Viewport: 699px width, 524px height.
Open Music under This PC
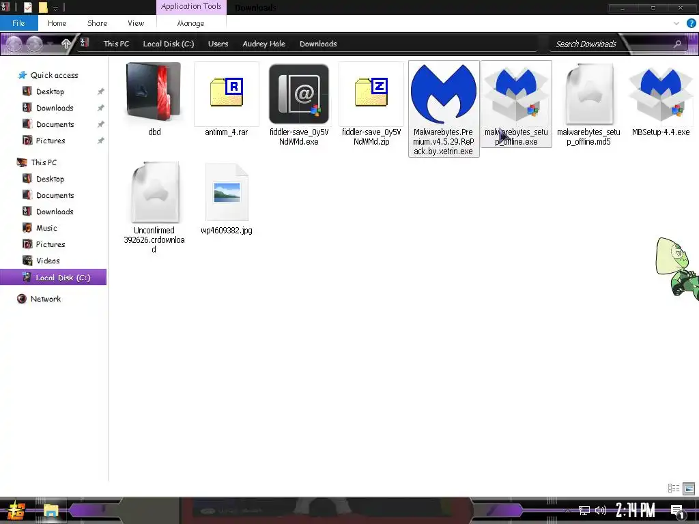(x=46, y=228)
